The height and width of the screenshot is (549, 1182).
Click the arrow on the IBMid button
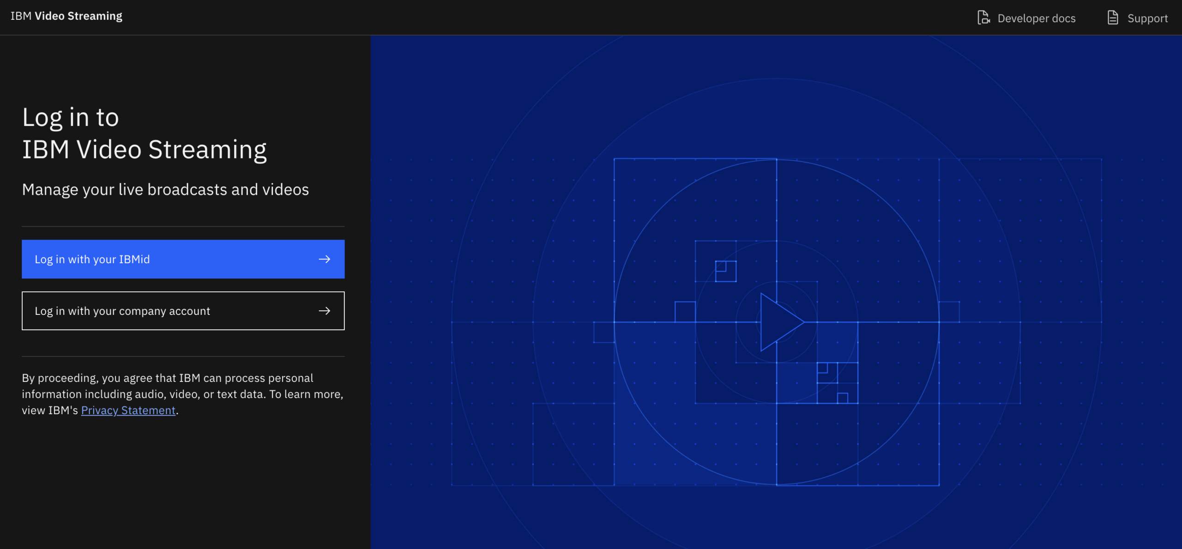point(325,259)
